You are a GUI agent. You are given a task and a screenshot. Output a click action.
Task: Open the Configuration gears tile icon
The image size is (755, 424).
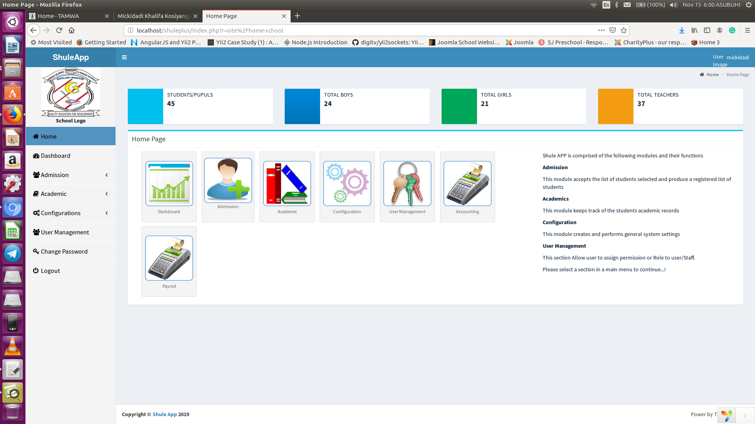[347, 183]
